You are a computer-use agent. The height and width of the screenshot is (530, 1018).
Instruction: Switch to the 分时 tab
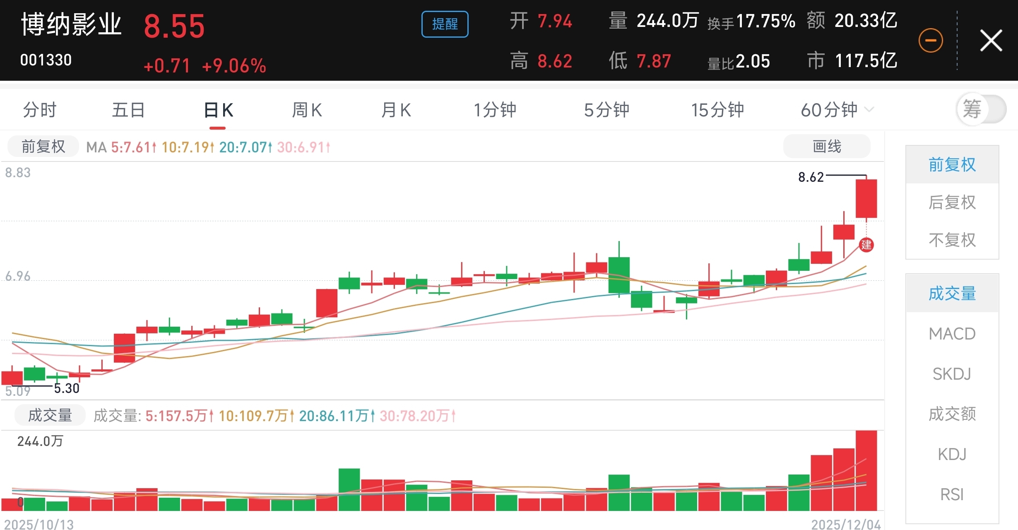tap(40, 110)
